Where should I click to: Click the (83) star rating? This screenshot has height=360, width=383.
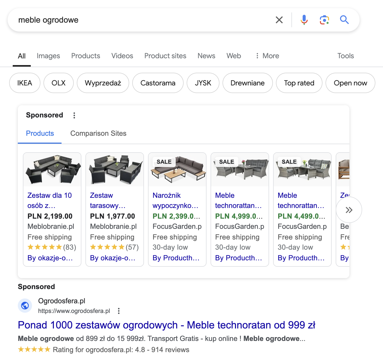point(52,247)
